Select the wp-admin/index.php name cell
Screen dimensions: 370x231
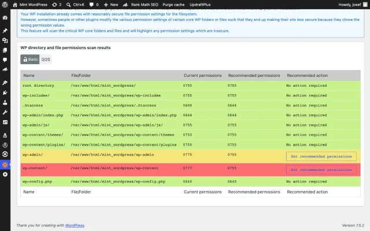point(43,115)
